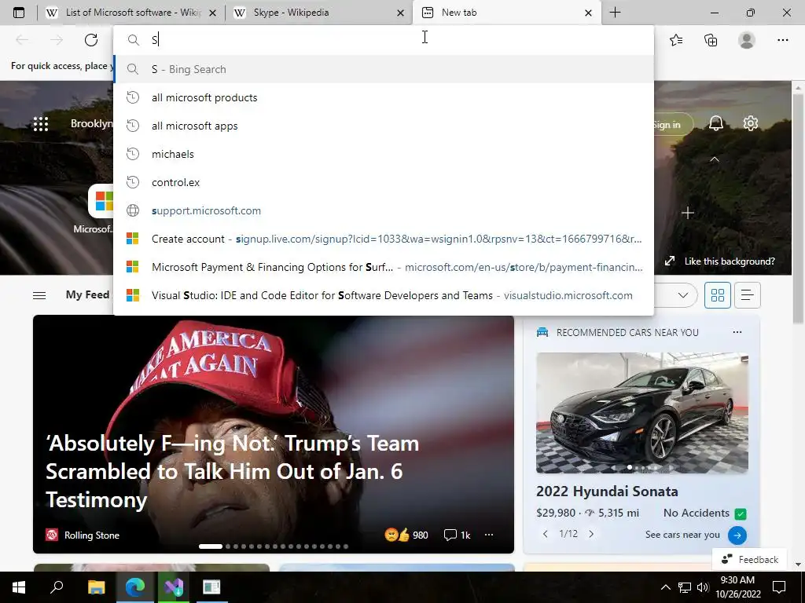Select the New tab tab
Screen dimensions: 805x603
[x=507, y=13]
